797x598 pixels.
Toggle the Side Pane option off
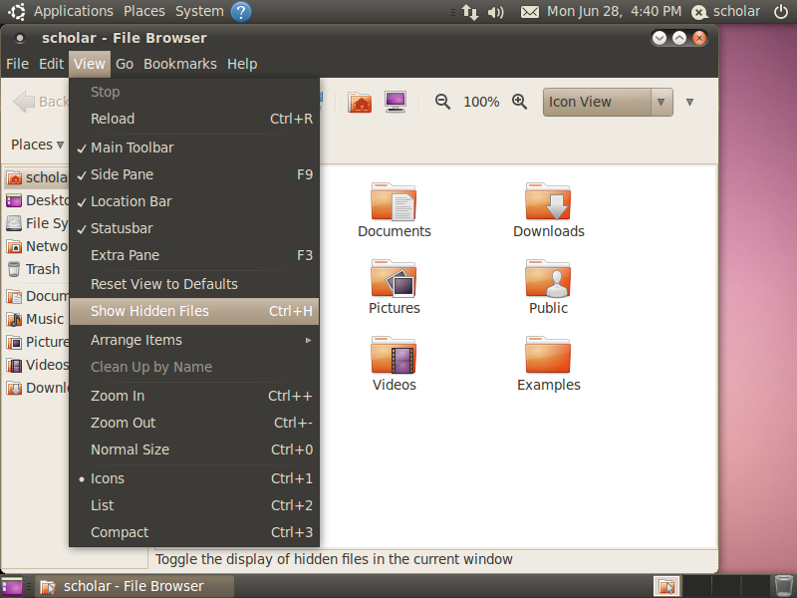click(194, 174)
